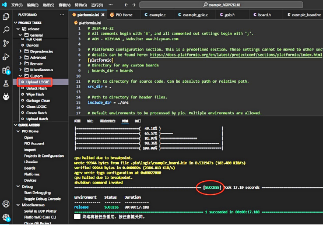
Task: Open the Testing flask view
Action: pyautogui.click(x=6, y=83)
